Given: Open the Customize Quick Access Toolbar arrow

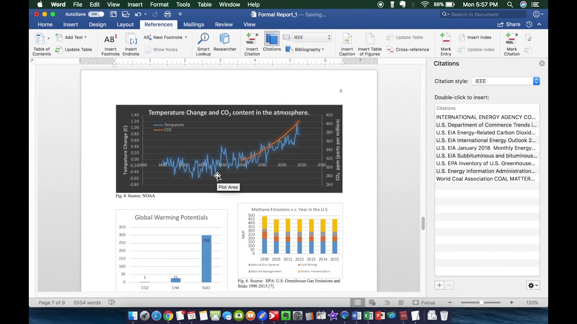Looking at the screenshot, I should pyautogui.click(x=180, y=14).
